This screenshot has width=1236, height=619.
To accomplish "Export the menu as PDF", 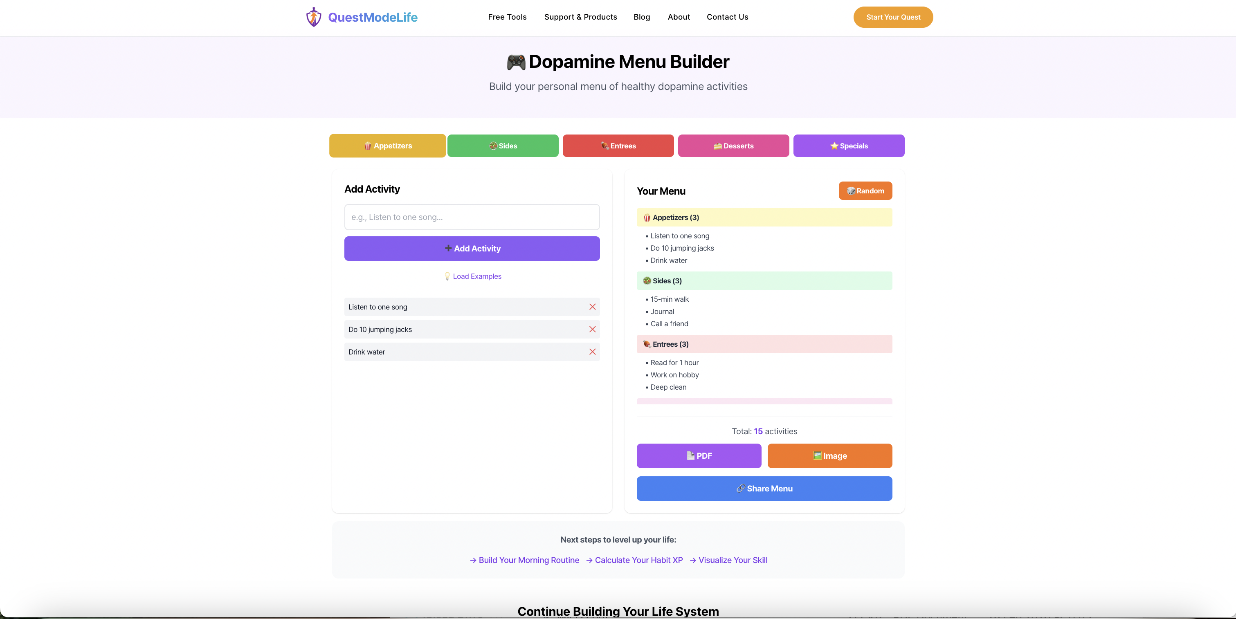I will coord(699,455).
